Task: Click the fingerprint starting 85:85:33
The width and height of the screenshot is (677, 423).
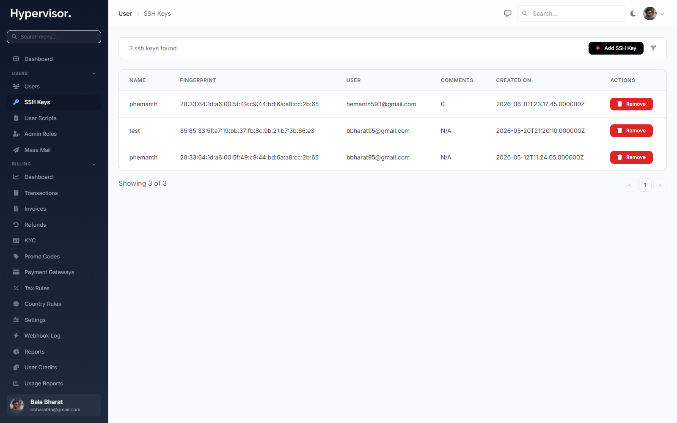Action: pyautogui.click(x=247, y=131)
